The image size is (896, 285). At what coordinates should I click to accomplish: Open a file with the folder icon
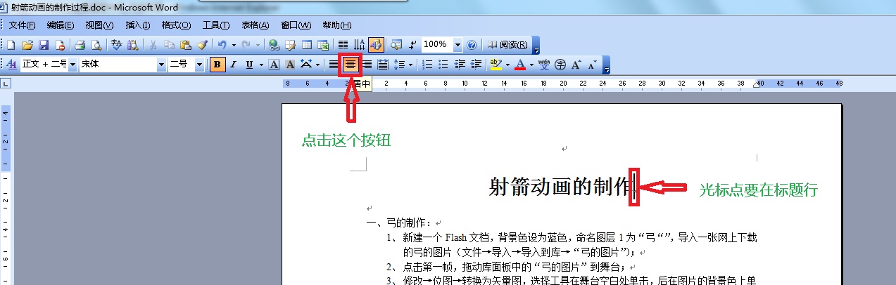[27, 45]
